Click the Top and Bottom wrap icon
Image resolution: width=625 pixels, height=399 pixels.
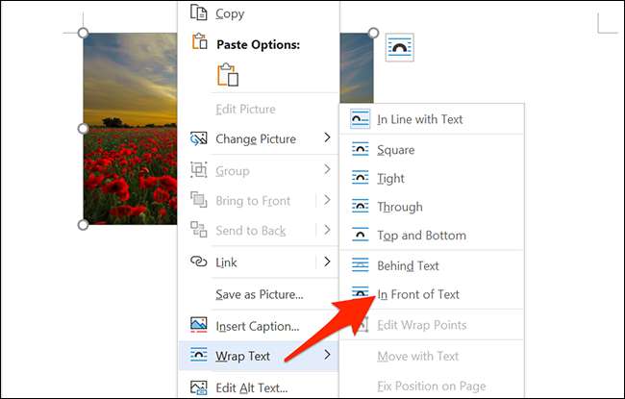[x=361, y=235]
